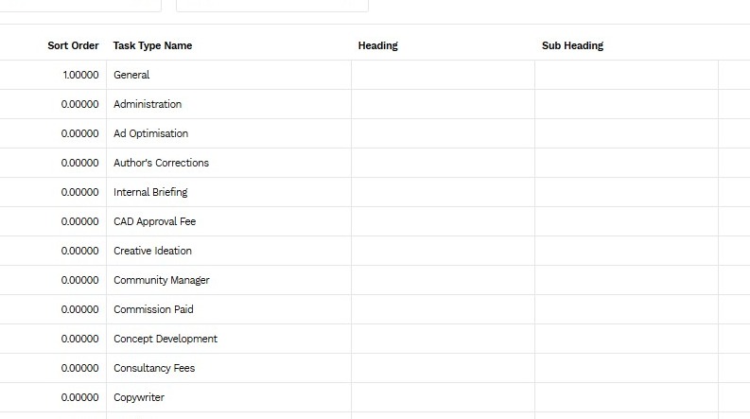
Task: Click the Sub Heading cell for Administration
Action: point(627,104)
